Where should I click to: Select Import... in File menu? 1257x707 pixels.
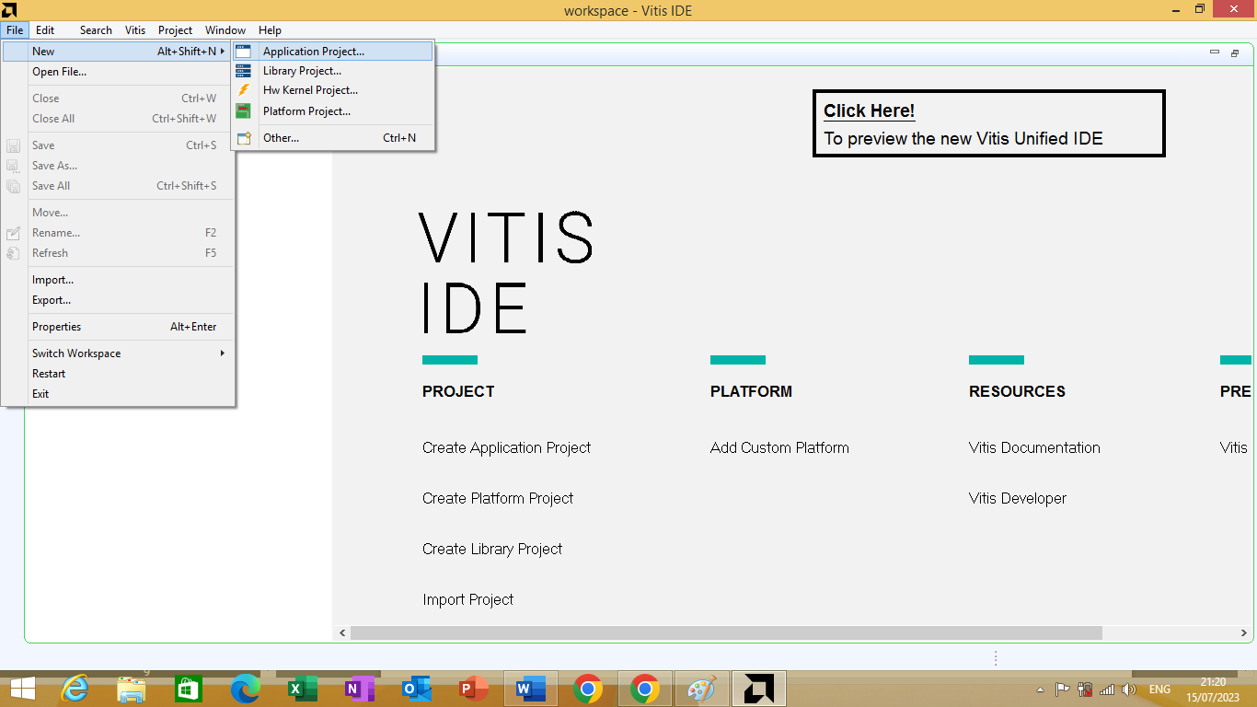(x=118, y=280)
